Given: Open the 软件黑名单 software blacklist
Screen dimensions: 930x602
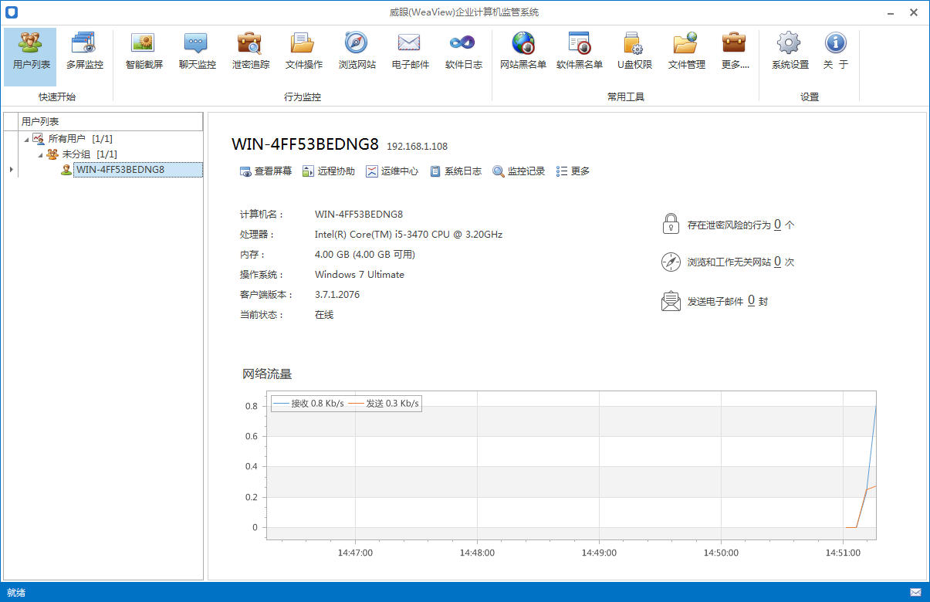Looking at the screenshot, I should click(579, 51).
